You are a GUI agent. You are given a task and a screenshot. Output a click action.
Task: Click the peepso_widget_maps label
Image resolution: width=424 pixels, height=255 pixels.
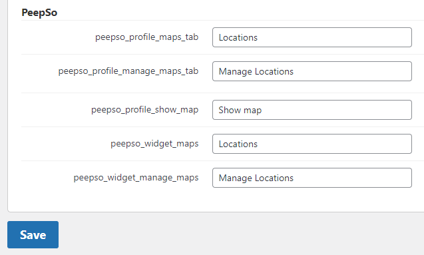(154, 144)
